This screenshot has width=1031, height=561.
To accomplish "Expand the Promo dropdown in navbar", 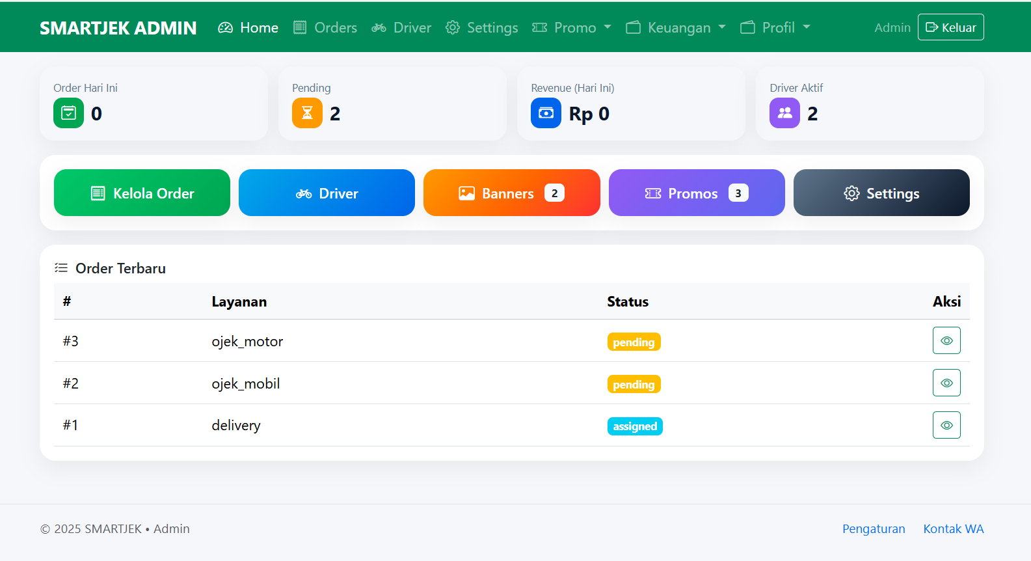I will [x=572, y=28].
